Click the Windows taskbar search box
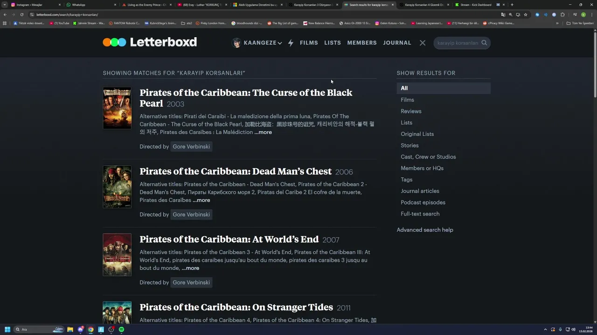The image size is (597, 335). click(40, 329)
